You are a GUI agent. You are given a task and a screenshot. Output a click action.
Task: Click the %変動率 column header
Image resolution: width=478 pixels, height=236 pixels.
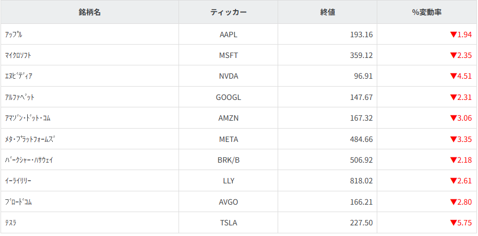[427, 12]
